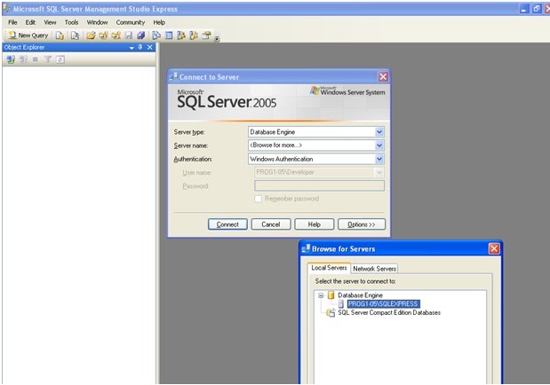This screenshot has height=385, width=550.
Task: Click the Refresh icon in Object Explorer
Action: point(60,59)
